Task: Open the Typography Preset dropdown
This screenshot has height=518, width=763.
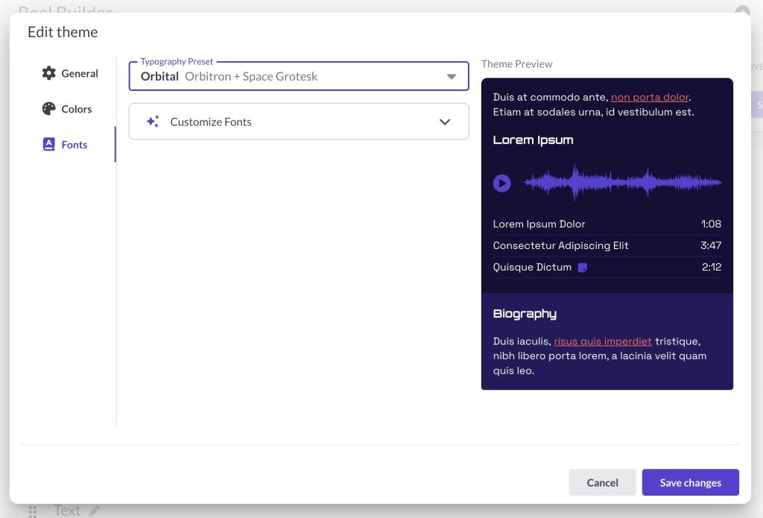Action: click(x=299, y=76)
